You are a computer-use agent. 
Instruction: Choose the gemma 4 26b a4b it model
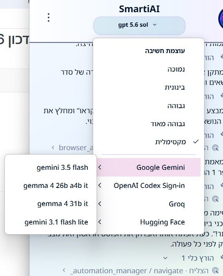(51, 186)
